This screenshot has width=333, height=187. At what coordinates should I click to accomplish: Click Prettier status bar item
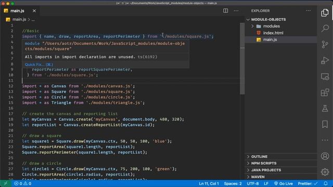tap(308, 183)
